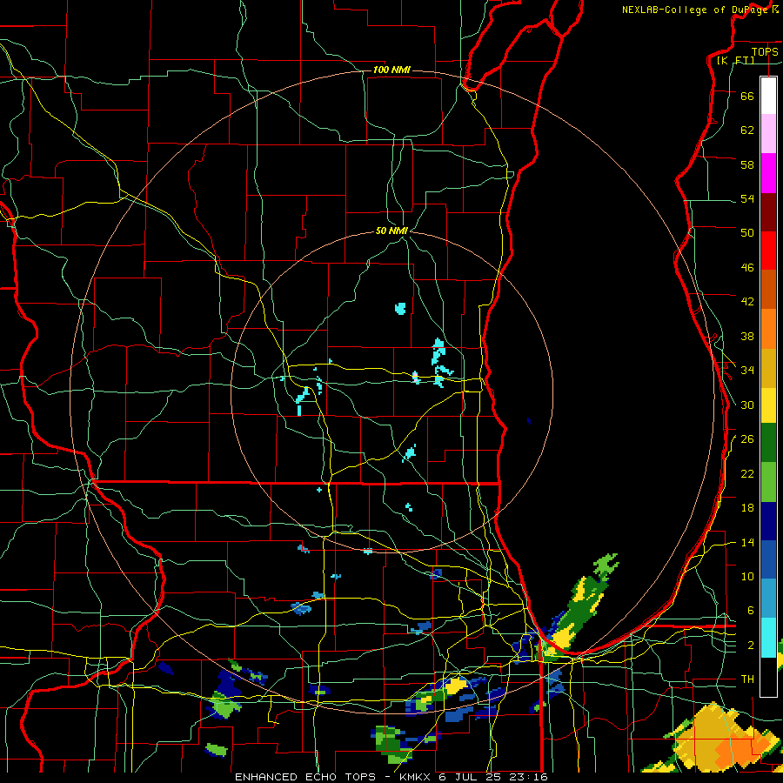
Task: Select the magenta swatch in the color scale
Action: [x=768, y=173]
